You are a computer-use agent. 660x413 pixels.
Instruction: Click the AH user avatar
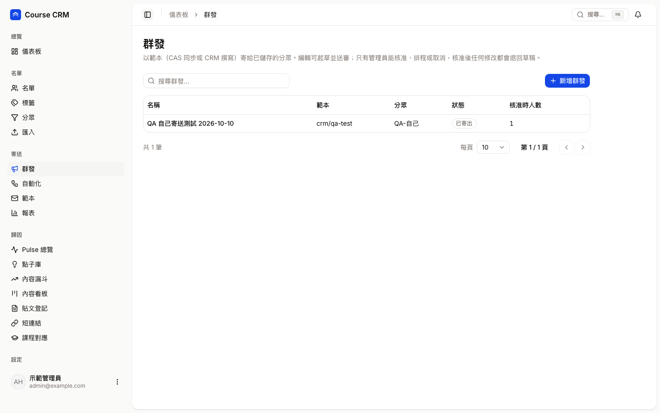(18, 382)
